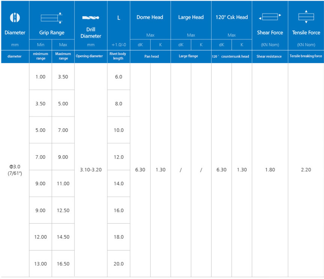Click the 2.20 tensile force value
Screen dimensions: 324x279
pyautogui.click(x=306, y=170)
